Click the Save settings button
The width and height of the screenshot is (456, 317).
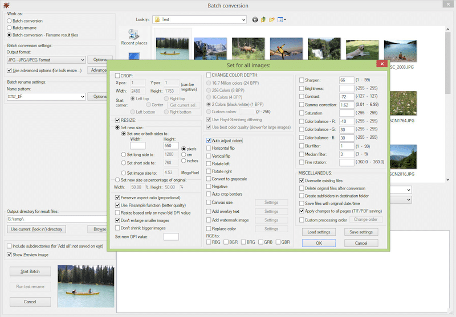click(361, 232)
